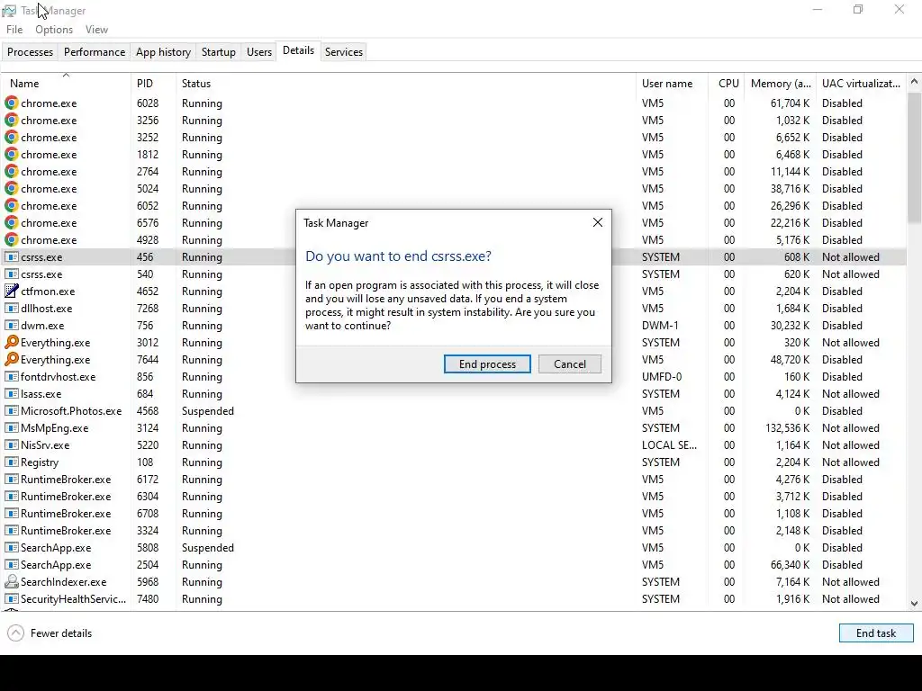Sort by UAC virtualization column header
Image resolution: width=922 pixels, height=691 pixels.
pyautogui.click(x=861, y=84)
